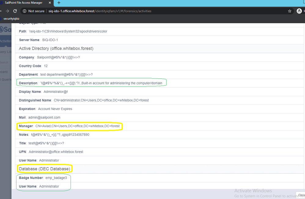Open a new tab with plus icon
This screenshot has width=305, height=199.
click(x=59, y=3)
